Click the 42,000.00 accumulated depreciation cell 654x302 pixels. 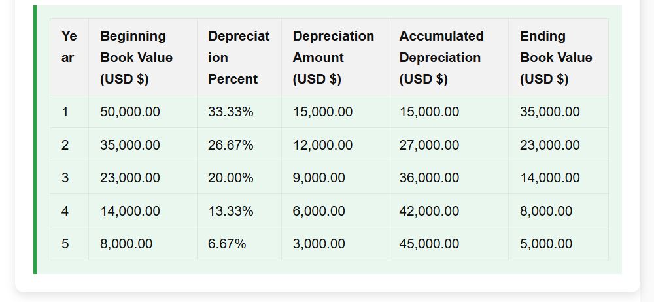click(448, 210)
